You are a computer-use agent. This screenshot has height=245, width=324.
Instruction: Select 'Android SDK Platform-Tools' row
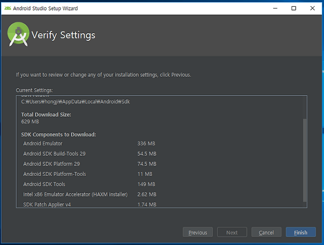coord(88,174)
